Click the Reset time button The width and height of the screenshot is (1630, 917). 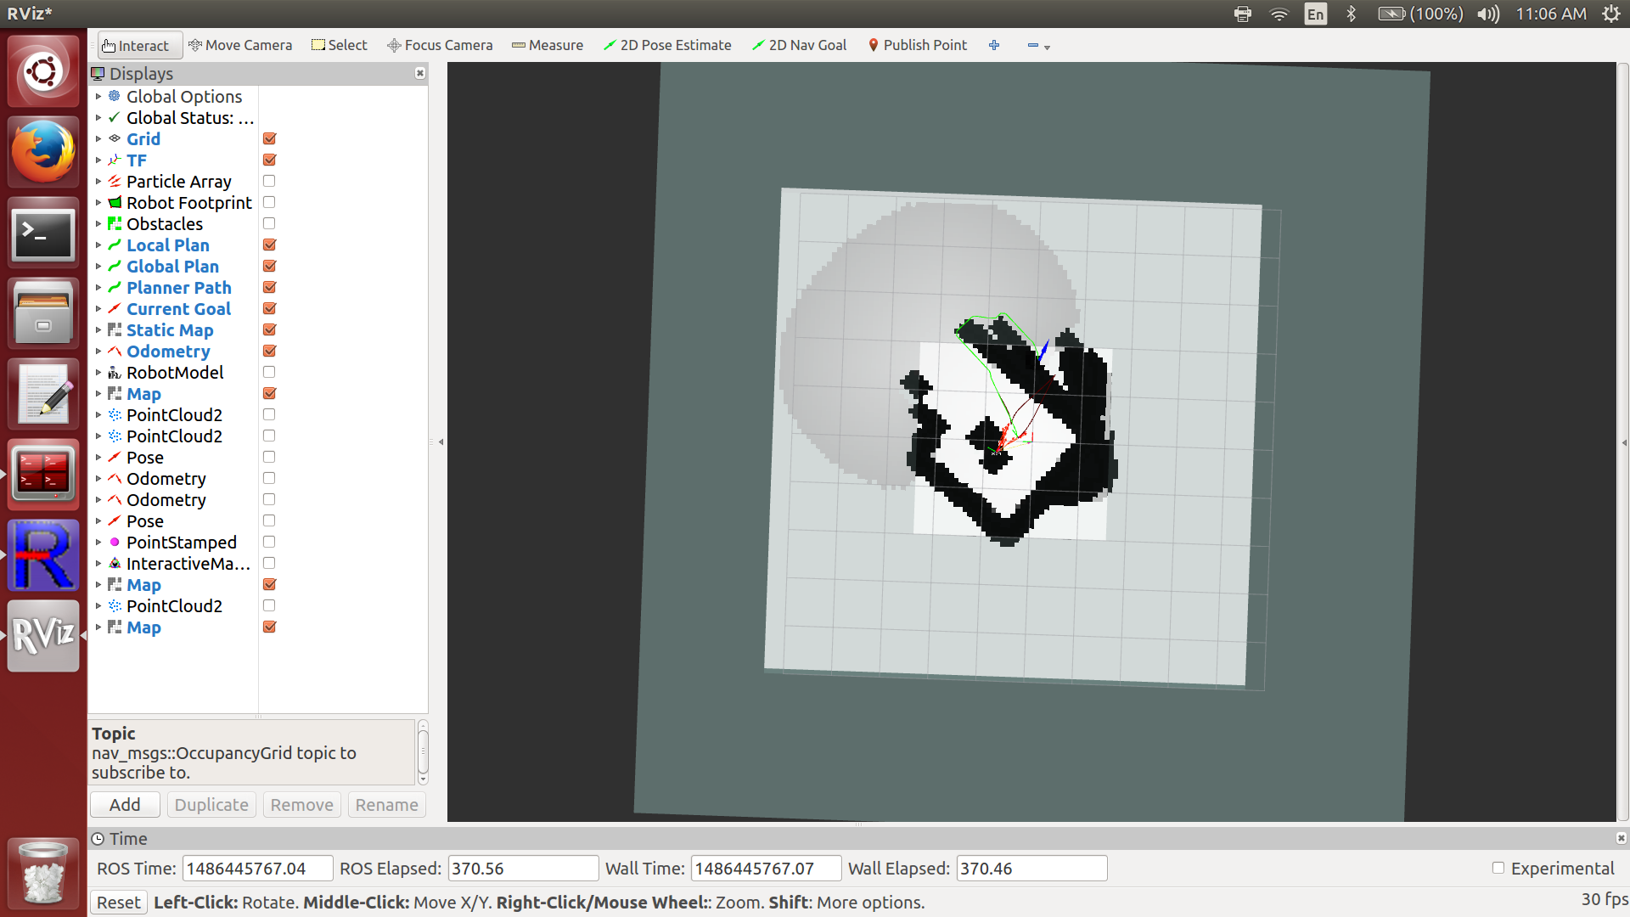click(118, 902)
